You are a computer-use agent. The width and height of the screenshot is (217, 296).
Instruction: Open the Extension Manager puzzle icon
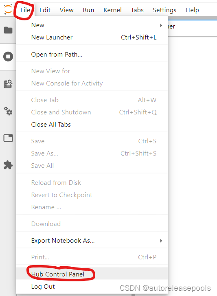click(8, 165)
